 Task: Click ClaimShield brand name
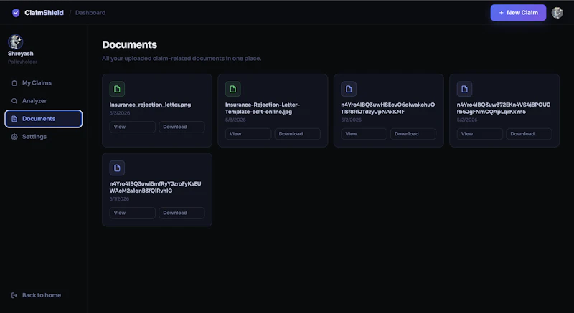pyautogui.click(x=44, y=13)
